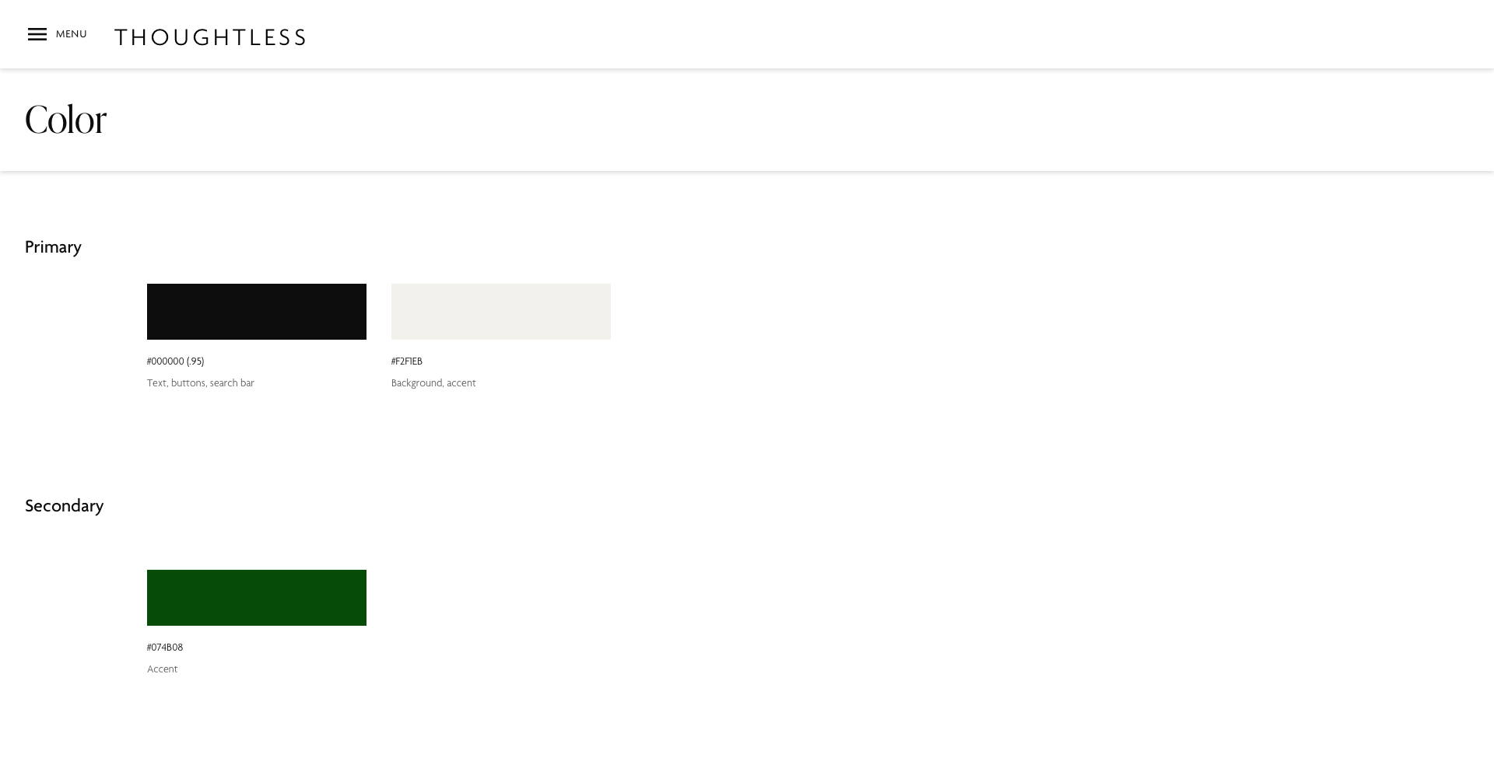Viewport: 1494px width, 775px height.
Task: Click the MENU label text
Action: 72,34
